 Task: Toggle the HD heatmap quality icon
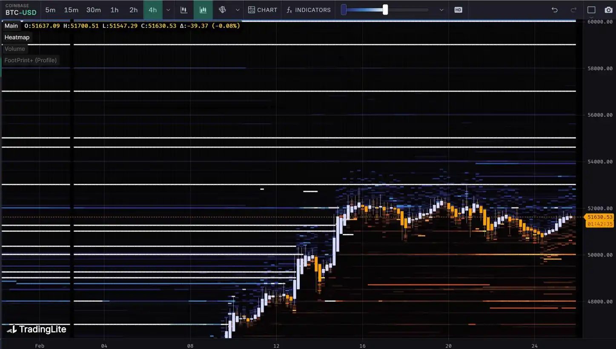point(458,10)
